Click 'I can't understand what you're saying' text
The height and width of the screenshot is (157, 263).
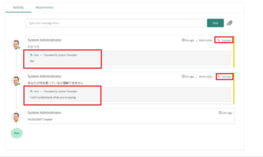point(53,97)
